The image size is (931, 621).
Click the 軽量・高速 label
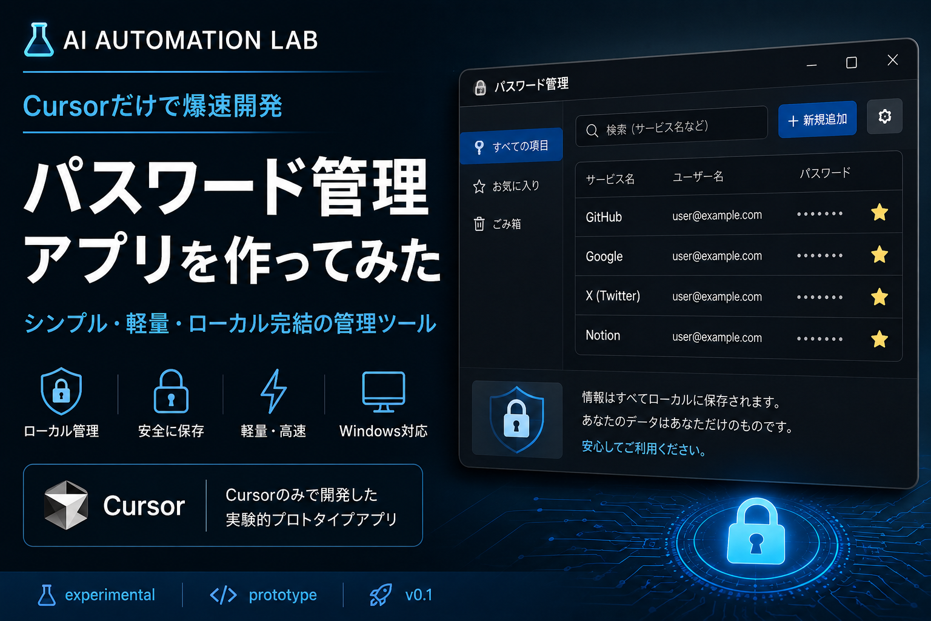(x=273, y=431)
